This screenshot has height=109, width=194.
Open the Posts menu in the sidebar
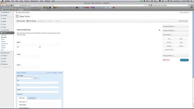coord(4,18)
